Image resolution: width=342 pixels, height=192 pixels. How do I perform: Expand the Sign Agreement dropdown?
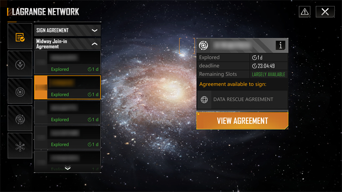pos(67,30)
